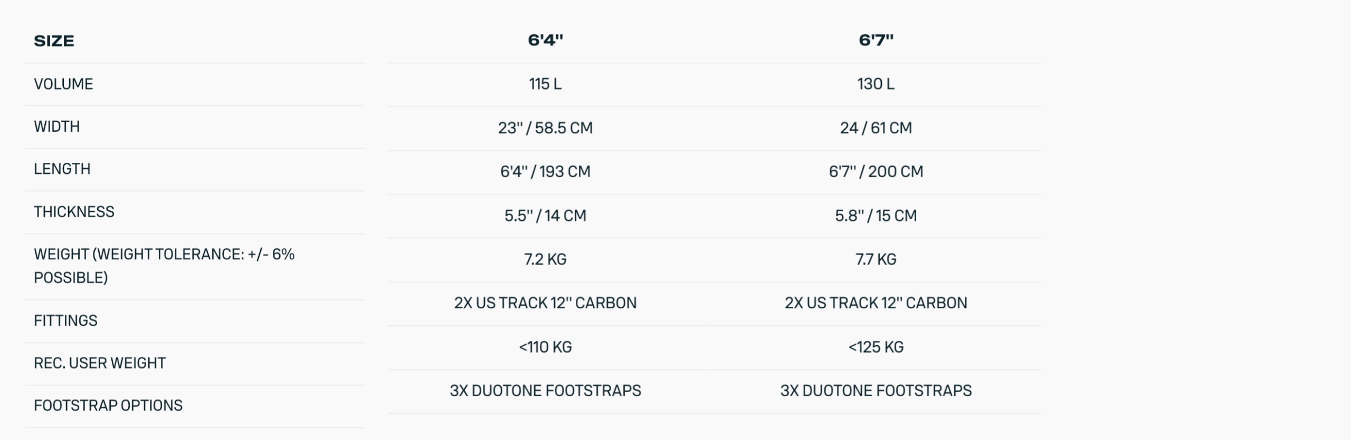The image size is (1351, 440).
Task: Click the FITTINGS row label
Action: tap(65, 321)
